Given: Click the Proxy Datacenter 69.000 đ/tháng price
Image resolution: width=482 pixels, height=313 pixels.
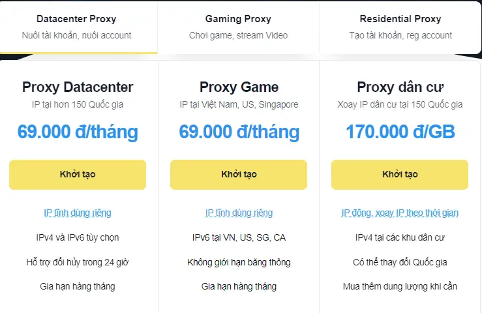Looking at the screenshot, I should 78,132.
